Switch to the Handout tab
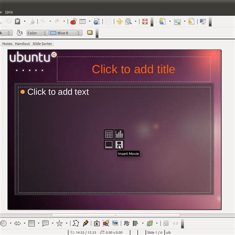Viewport: 235px width, 235px height. tap(22, 44)
